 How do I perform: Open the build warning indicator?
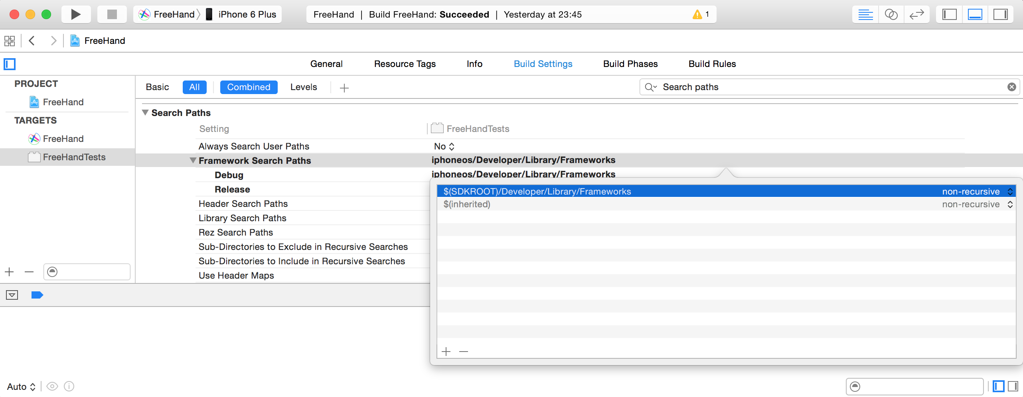[x=701, y=14]
